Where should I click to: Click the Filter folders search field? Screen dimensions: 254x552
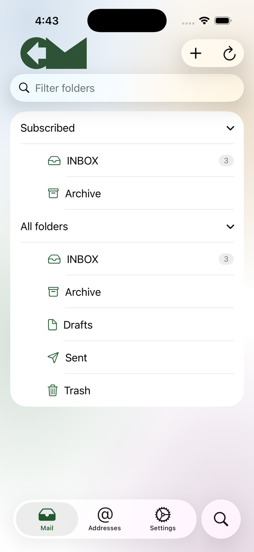pyautogui.click(x=127, y=88)
